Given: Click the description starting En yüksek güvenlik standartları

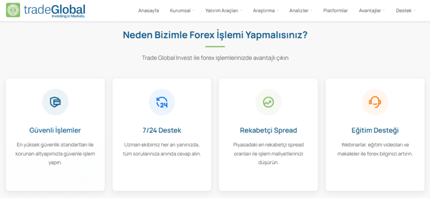Looking at the screenshot, I should pos(55,154).
